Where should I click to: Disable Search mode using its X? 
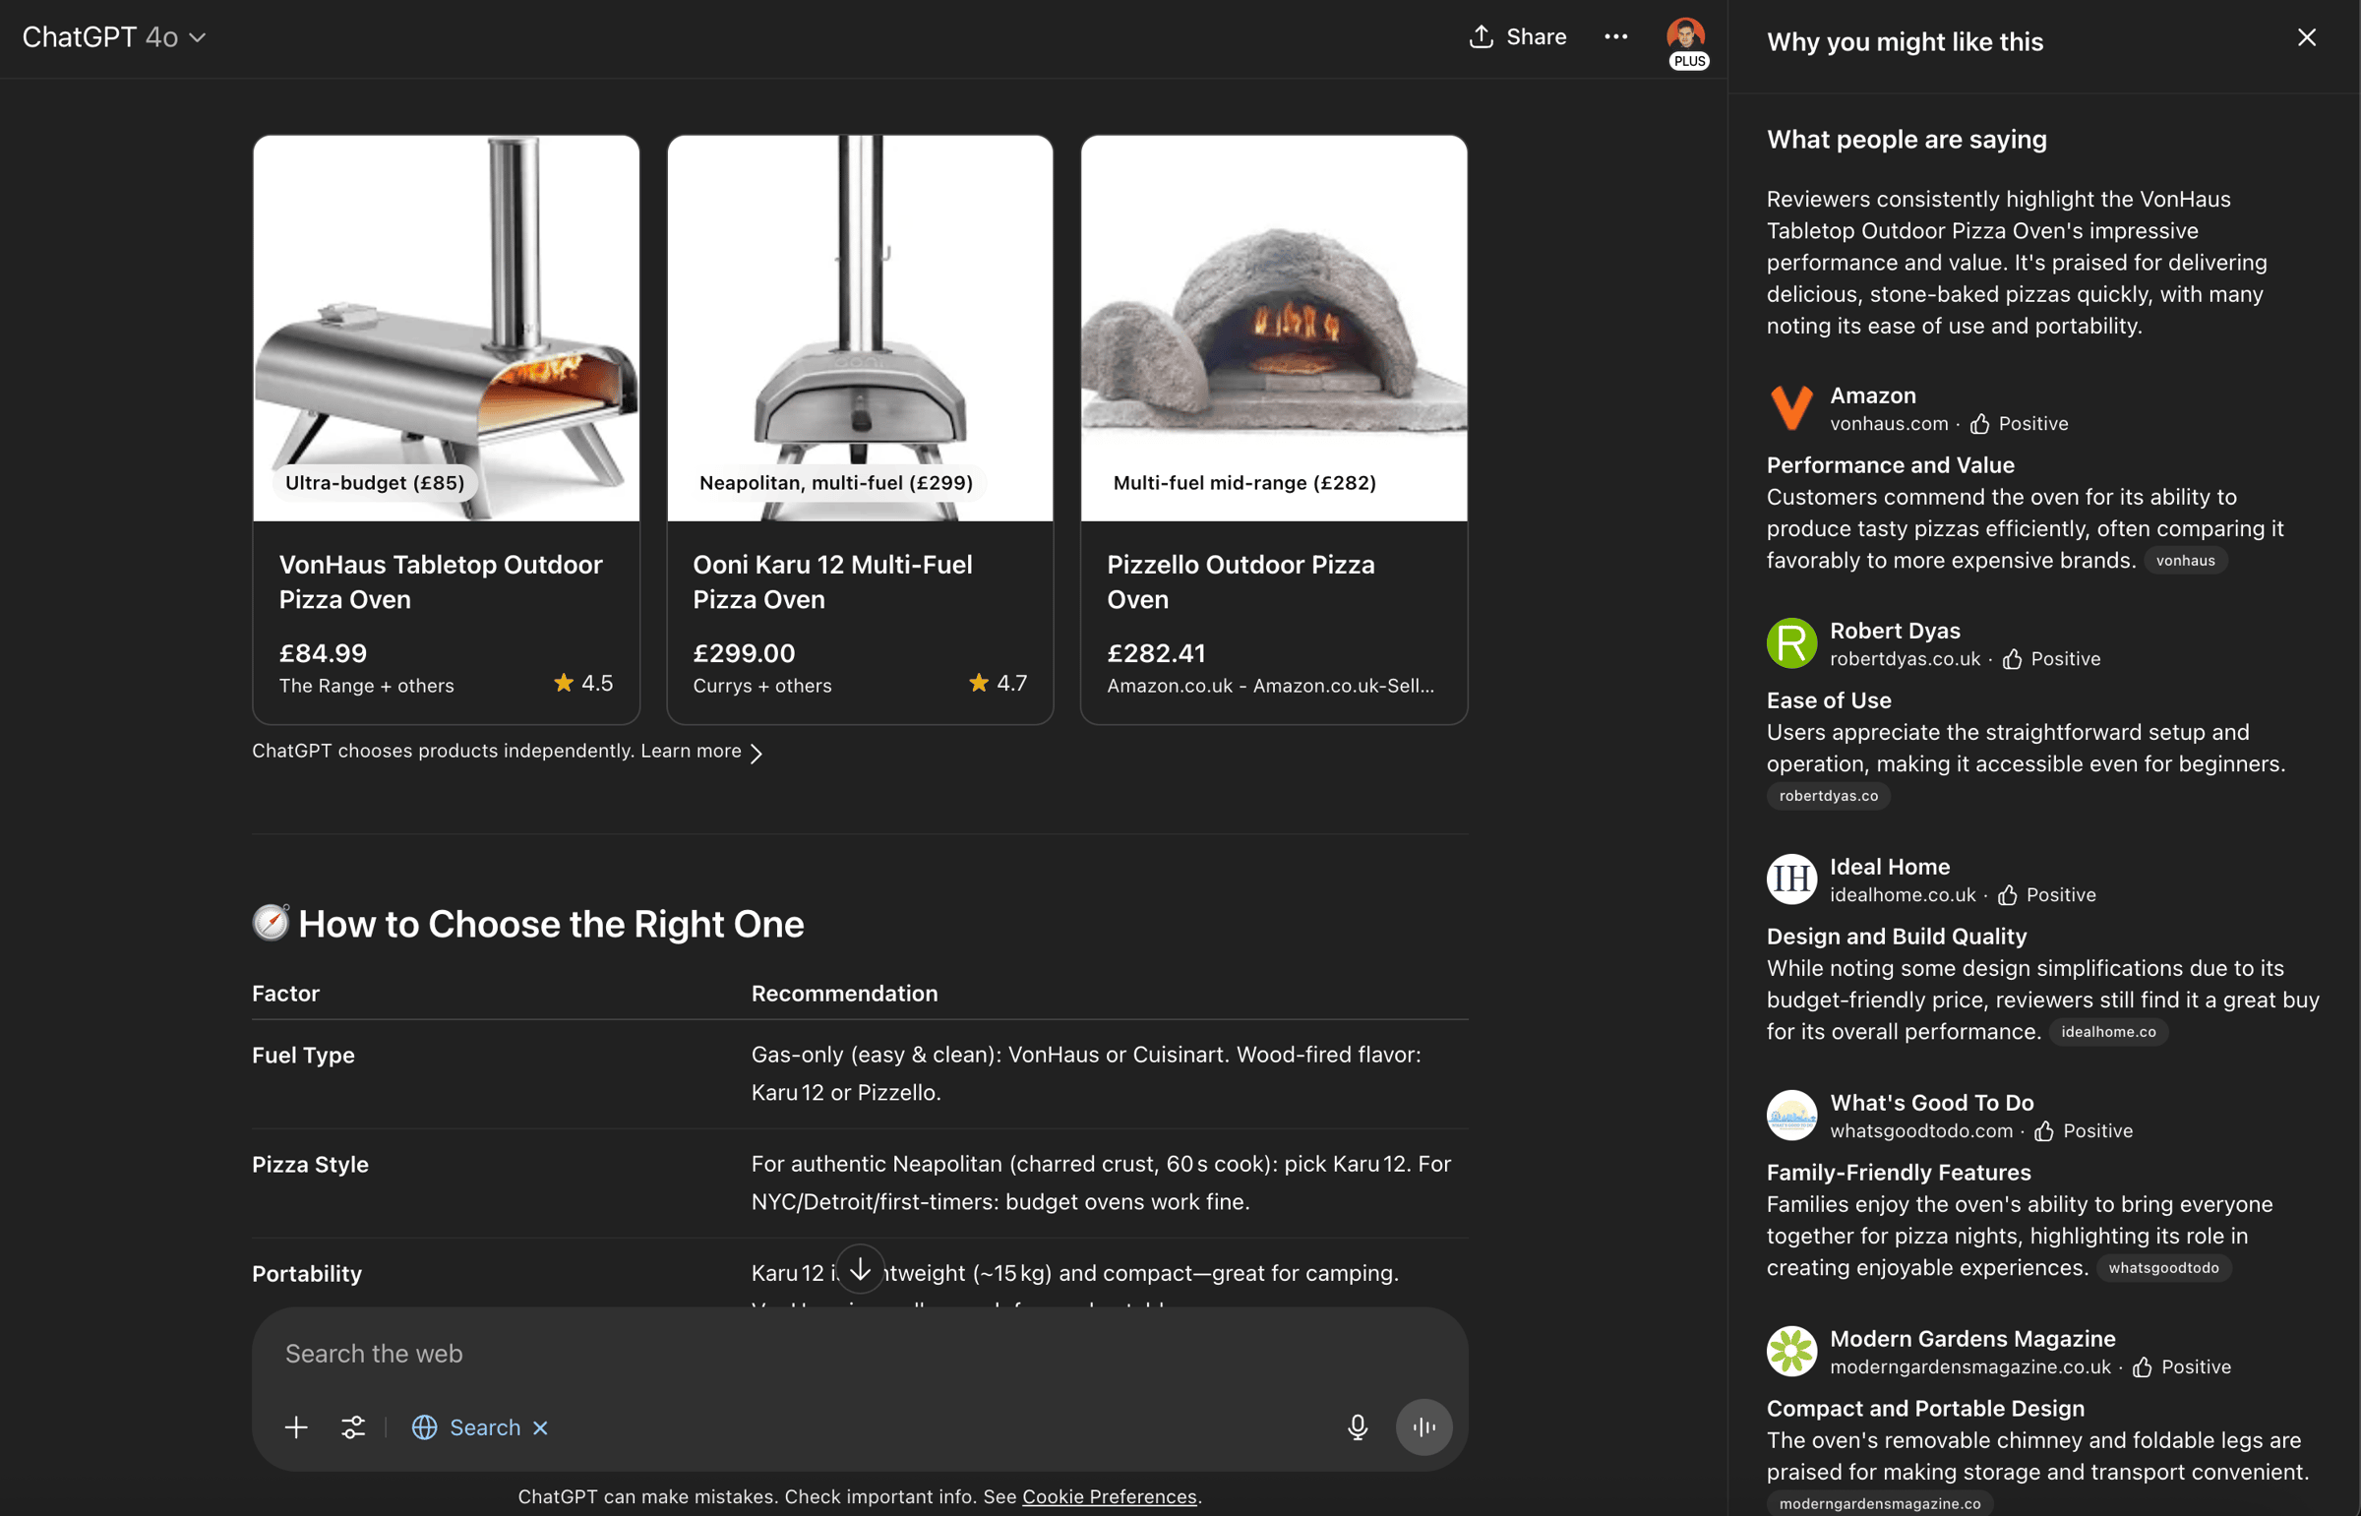(540, 1427)
